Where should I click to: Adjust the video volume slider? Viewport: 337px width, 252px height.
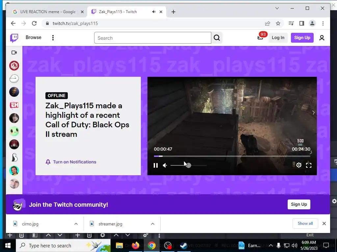[x=189, y=165]
